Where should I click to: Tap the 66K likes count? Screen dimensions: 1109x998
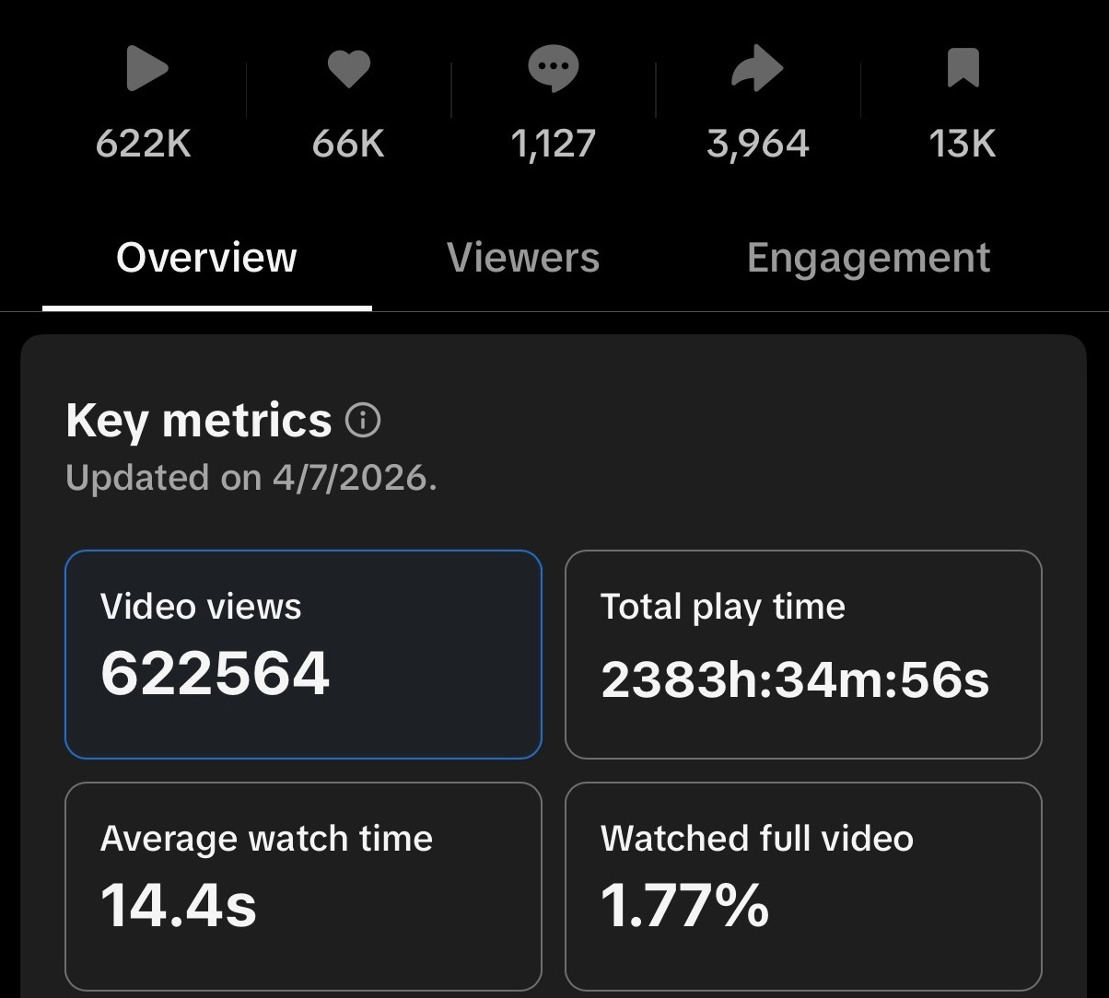[348, 144]
